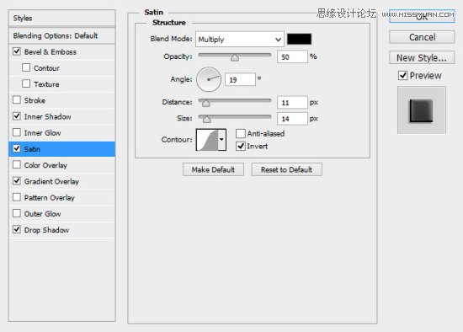Uncheck the Satin effect checkbox

pyautogui.click(x=17, y=148)
